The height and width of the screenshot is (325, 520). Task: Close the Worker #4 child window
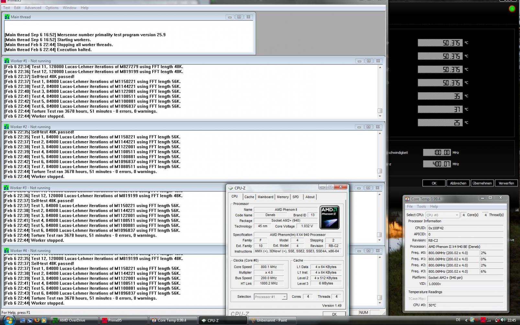click(377, 251)
